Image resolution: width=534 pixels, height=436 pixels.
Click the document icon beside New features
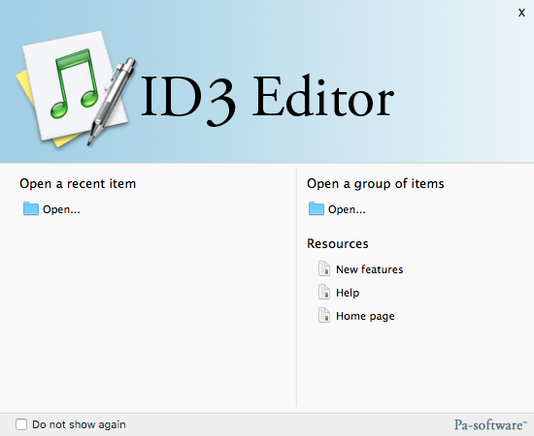[324, 268]
